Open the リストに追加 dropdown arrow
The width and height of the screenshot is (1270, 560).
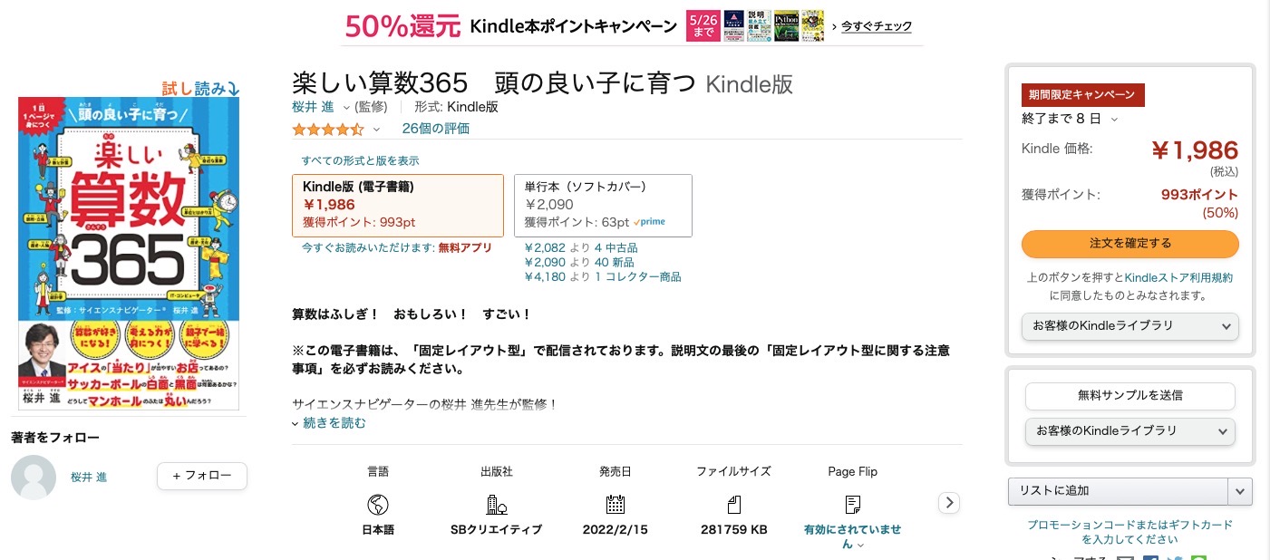point(1240,491)
